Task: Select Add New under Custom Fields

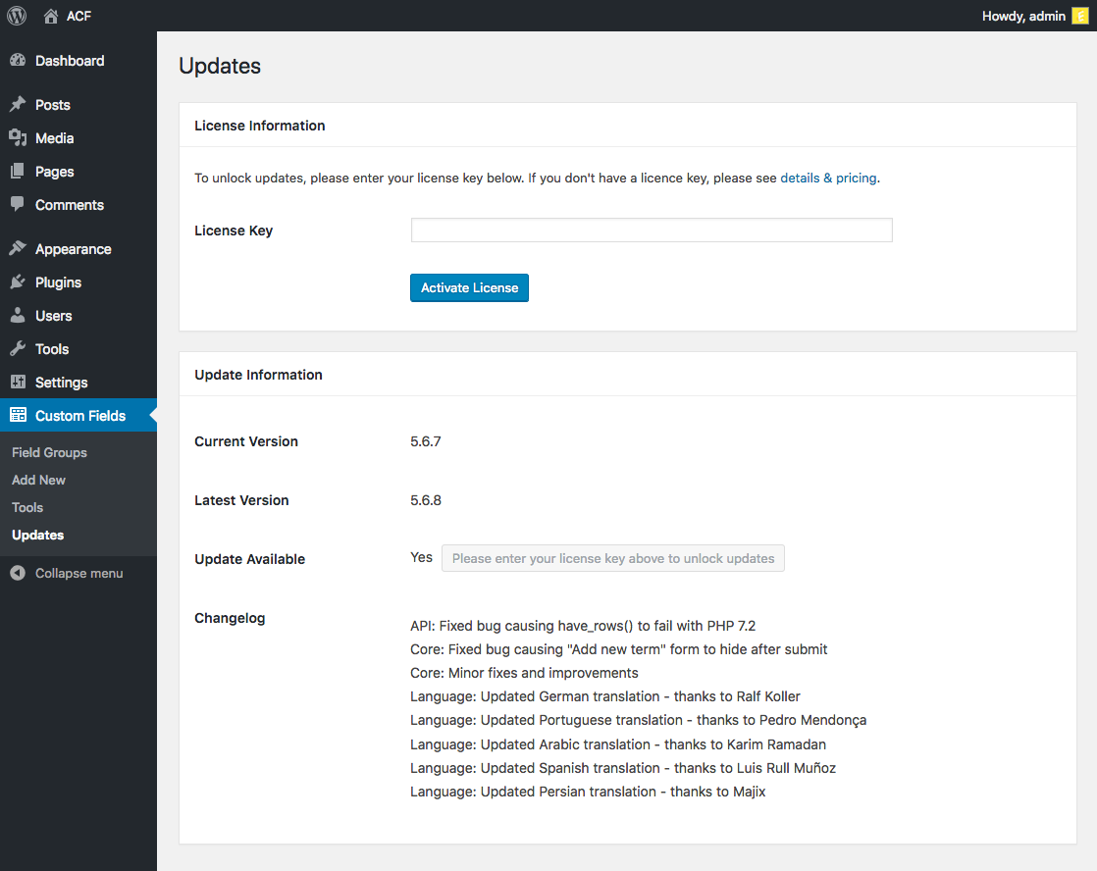Action: [38, 480]
